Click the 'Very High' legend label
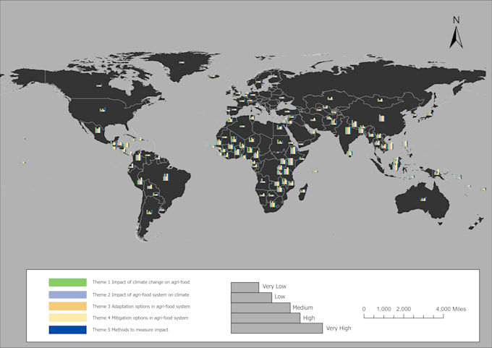The width and height of the screenshot is (492, 348). click(339, 328)
